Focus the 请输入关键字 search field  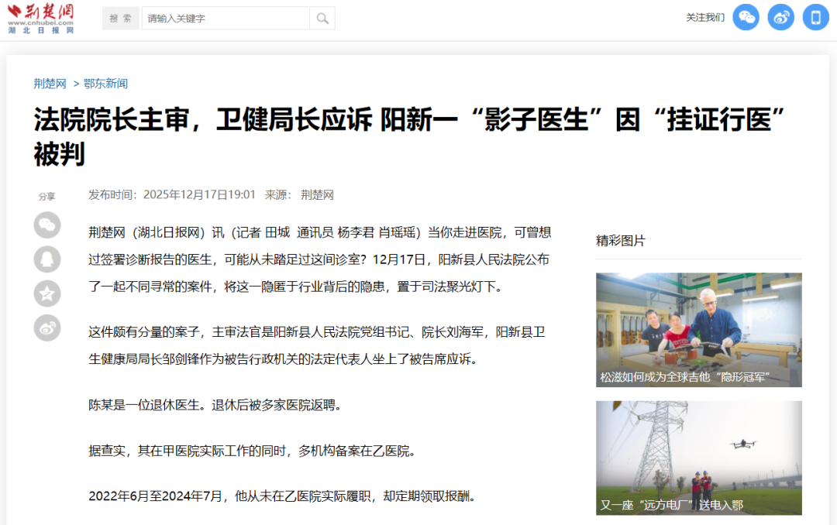point(226,19)
